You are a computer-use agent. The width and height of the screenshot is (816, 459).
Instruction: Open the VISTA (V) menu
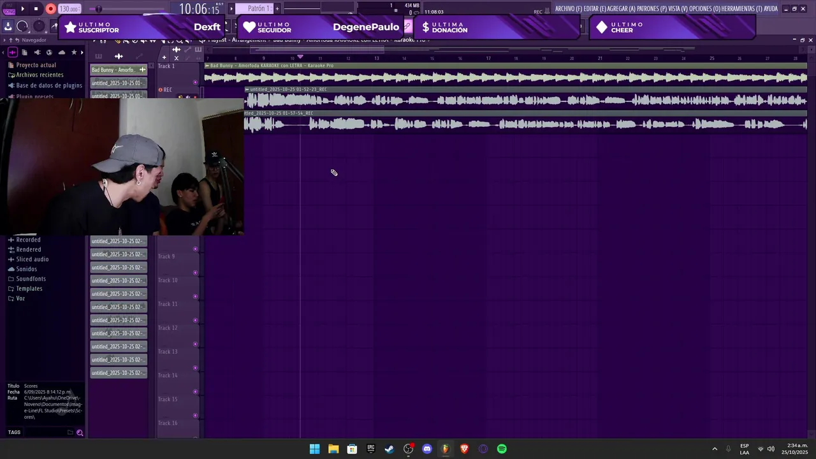pos(678,9)
